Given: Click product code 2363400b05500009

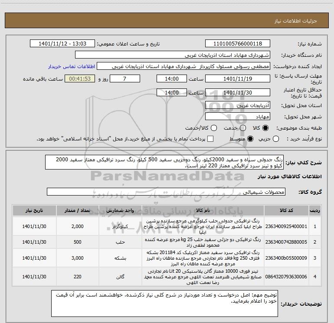Looking at the screenshot, I should point(286,258).
